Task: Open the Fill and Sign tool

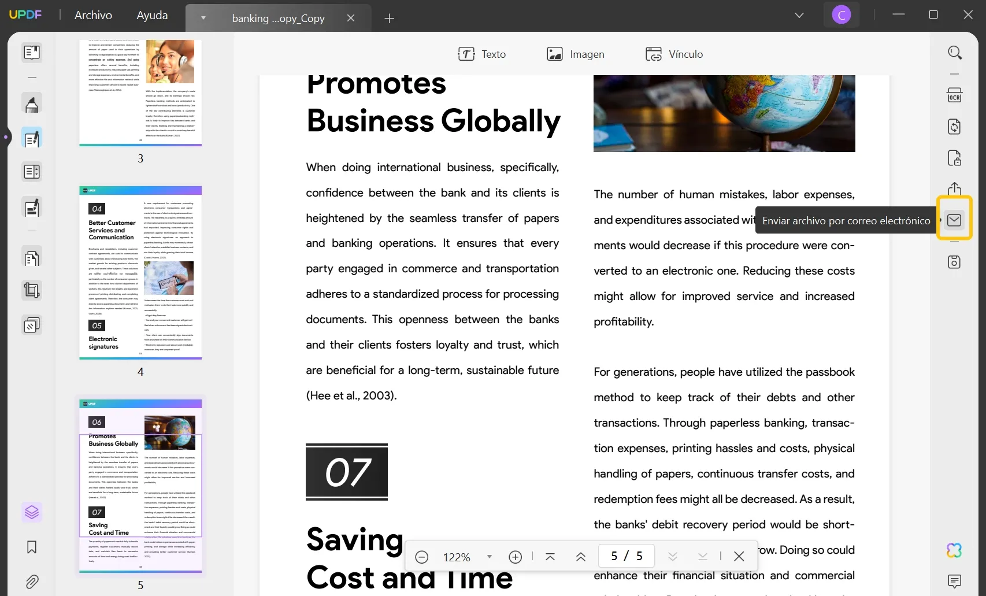Action: coord(32,207)
